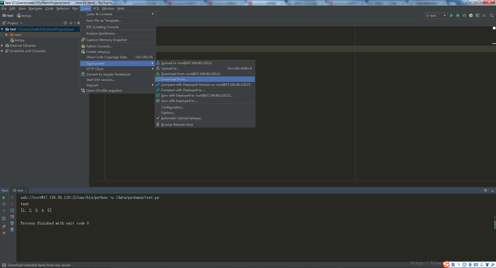The width and height of the screenshot is (496, 268).
Task: Click 'Configuration...' in the Deployment submenu
Action: (172, 107)
